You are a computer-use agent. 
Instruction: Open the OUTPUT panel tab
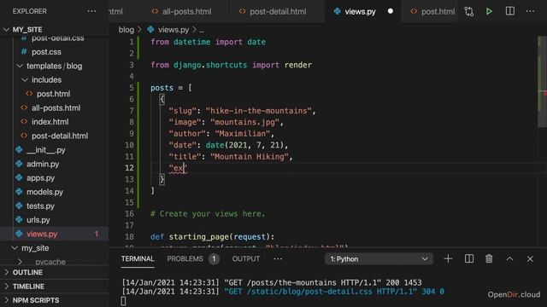[246, 258]
